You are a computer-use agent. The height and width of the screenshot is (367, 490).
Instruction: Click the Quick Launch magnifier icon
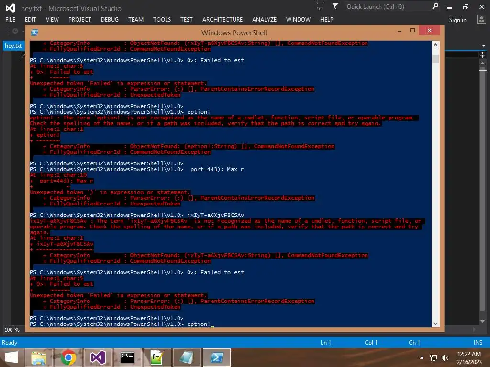tap(435, 6)
